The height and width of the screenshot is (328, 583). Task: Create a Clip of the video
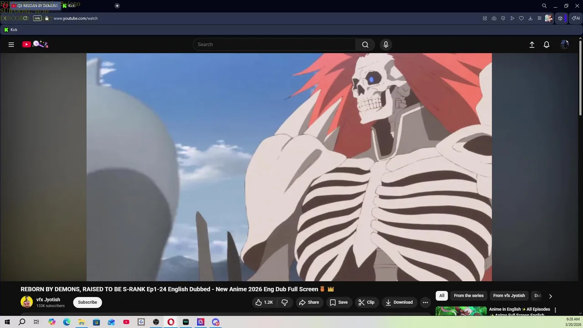tap(366, 302)
